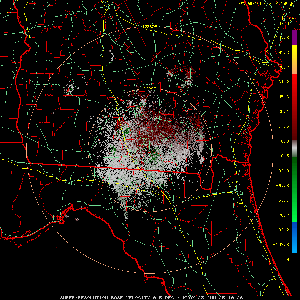Click the purple segment of velocity color bar
Image resolution: width=300 pixels, height=300 pixels.
tap(294, 37)
